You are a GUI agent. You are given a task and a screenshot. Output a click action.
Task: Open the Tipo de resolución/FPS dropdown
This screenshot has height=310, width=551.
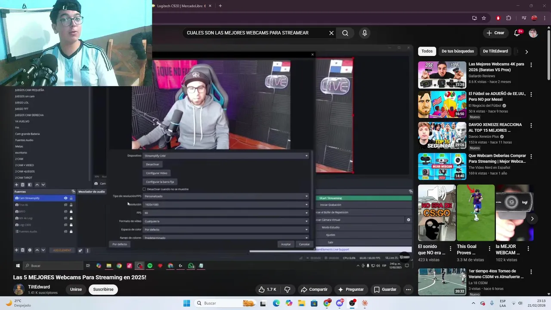[226, 196]
